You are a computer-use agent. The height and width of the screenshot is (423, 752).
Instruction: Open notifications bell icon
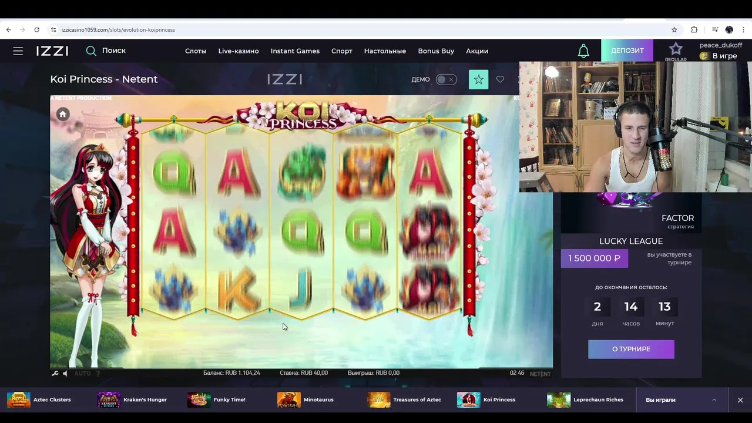tap(583, 51)
